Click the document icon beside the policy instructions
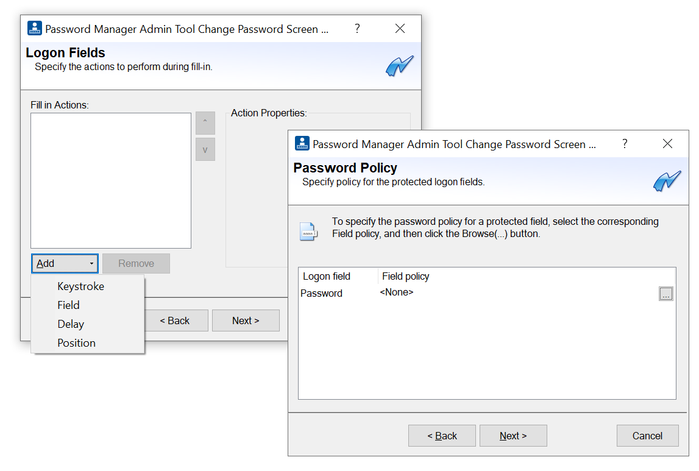The height and width of the screenshot is (471, 699). click(x=308, y=232)
